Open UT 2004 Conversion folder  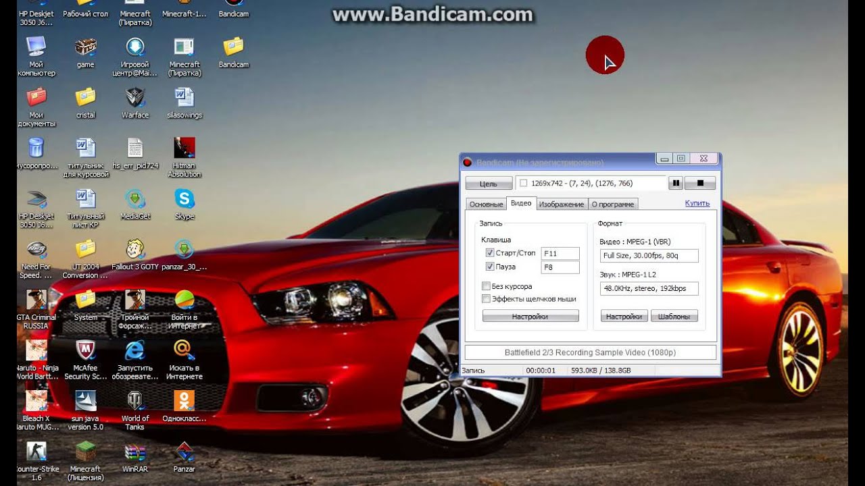click(x=85, y=259)
